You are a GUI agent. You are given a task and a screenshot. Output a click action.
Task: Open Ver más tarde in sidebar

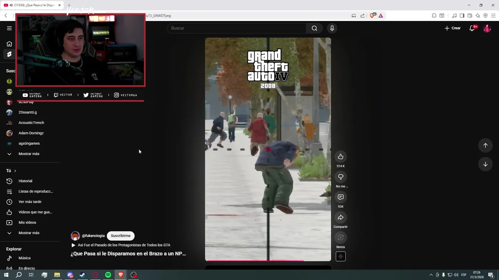pos(30,202)
